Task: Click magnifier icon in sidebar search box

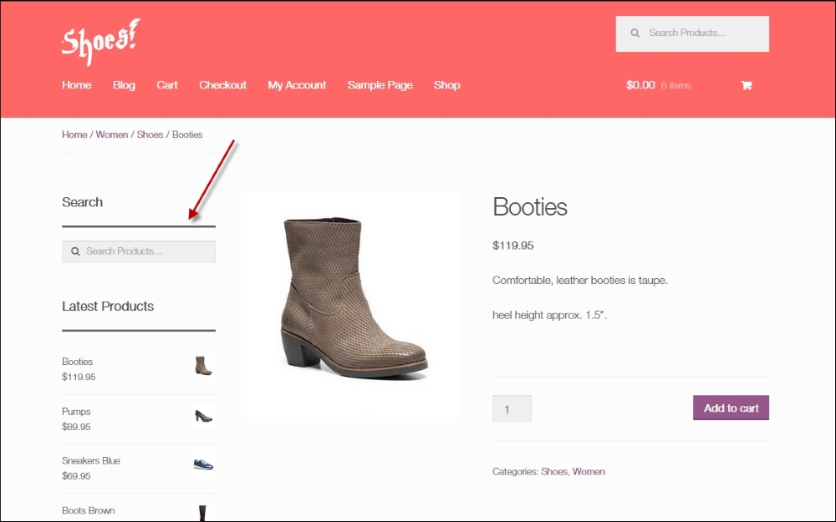Action: [76, 251]
